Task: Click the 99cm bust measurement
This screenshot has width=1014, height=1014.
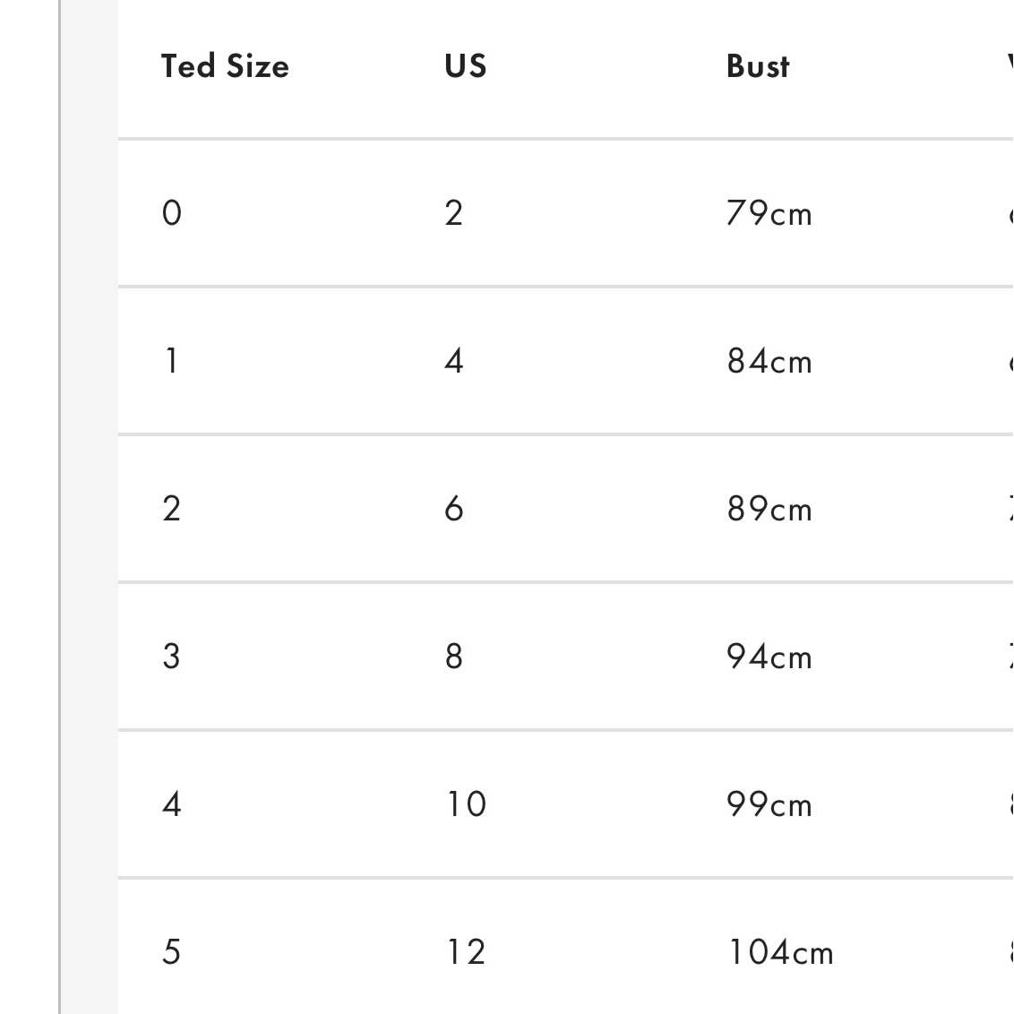Action: coord(769,804)
